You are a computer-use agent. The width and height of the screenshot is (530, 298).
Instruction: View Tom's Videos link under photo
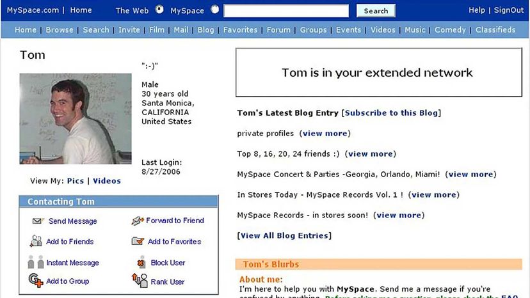click(x=107, y=181)
